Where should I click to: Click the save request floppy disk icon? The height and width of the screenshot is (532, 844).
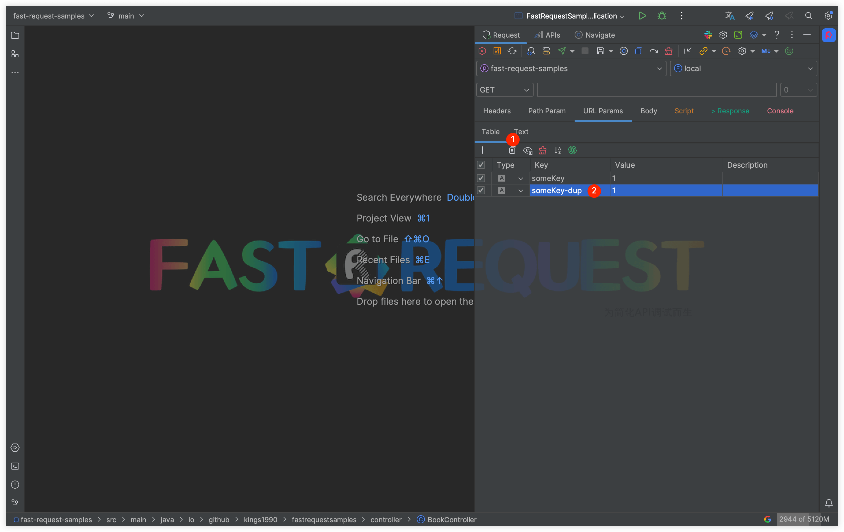[x=600, y=51]
